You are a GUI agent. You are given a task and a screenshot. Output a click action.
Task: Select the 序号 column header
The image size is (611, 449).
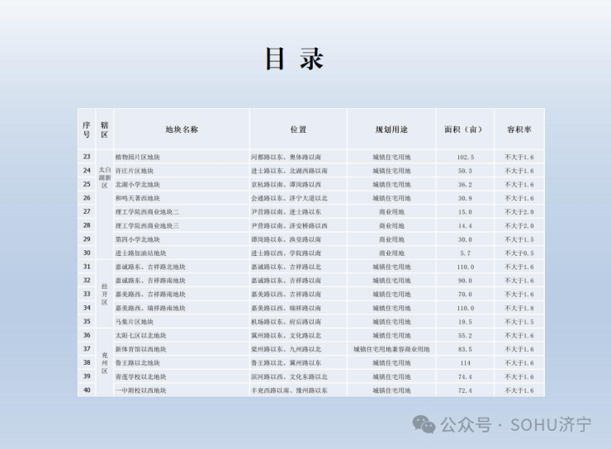tap(87, 130)
